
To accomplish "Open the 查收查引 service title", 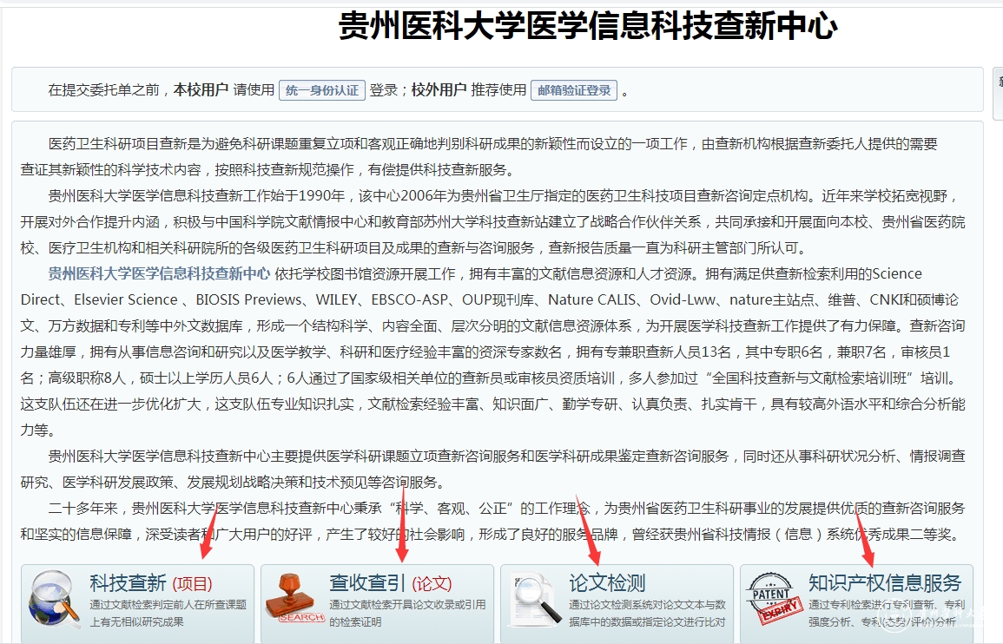I will pos(367,582).
